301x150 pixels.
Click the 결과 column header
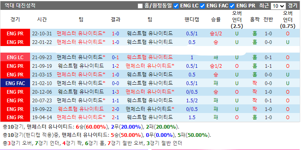tap(115, 19)
